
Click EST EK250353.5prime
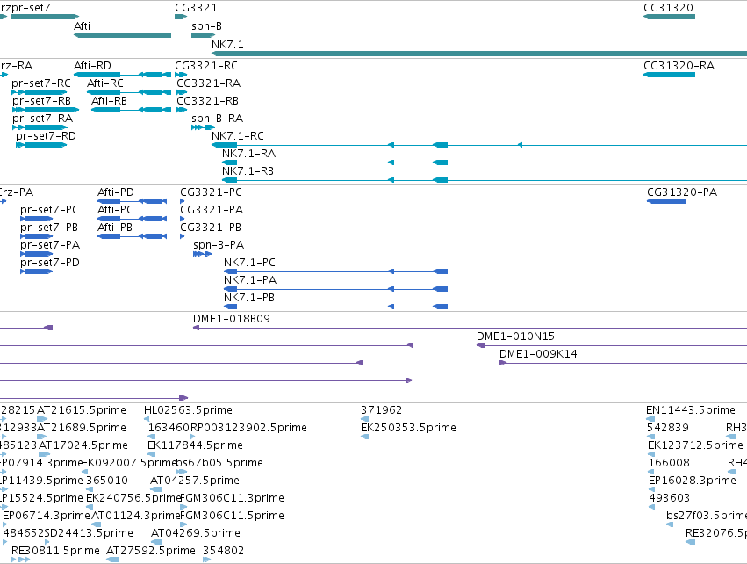point(408,428)
